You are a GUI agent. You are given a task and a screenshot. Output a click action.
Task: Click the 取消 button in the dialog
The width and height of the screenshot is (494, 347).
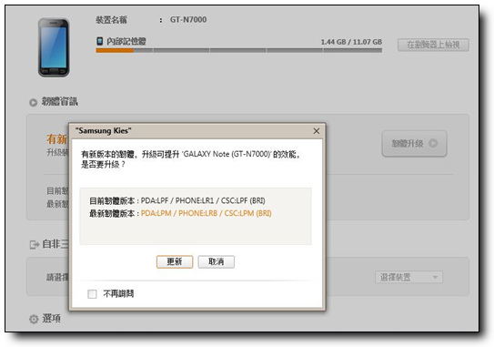(x=217, y=261)
